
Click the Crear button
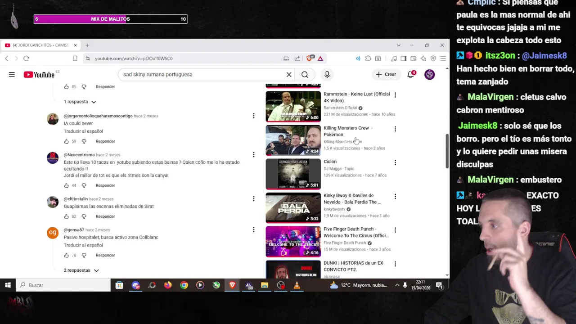pos(386,74)
